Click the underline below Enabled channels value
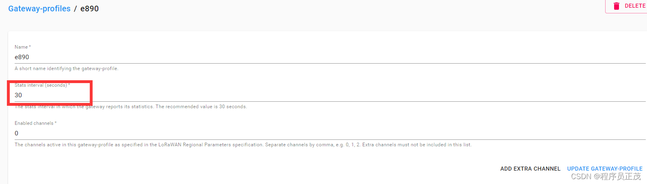Screen dimensions: 647x184 pyautogui.click(x=330, y=139)
